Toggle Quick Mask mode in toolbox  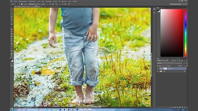pyautogui.click(x=12, y=63)
